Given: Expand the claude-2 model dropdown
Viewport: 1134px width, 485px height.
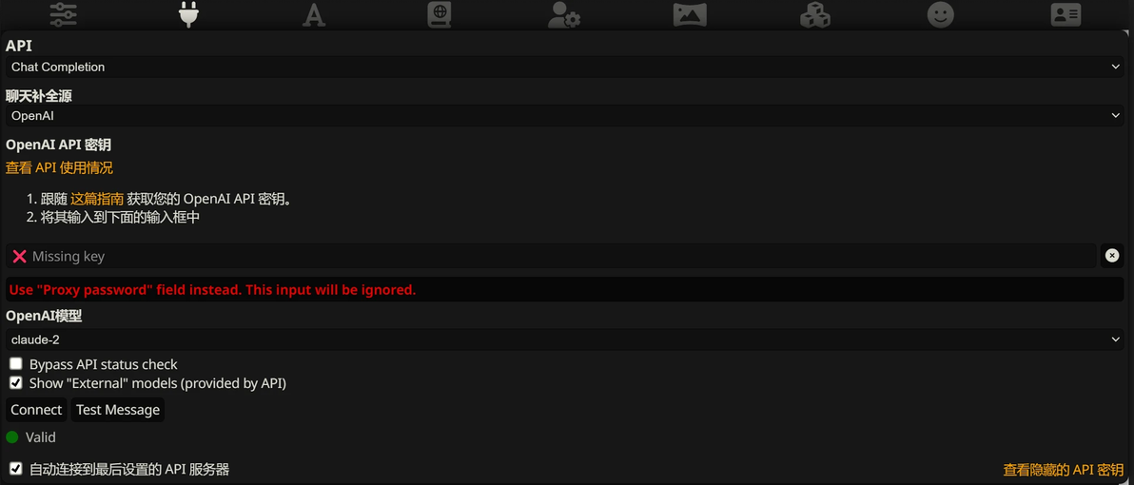Looking at the screenshot, I should pyautogui.click(x=565, y=339).
